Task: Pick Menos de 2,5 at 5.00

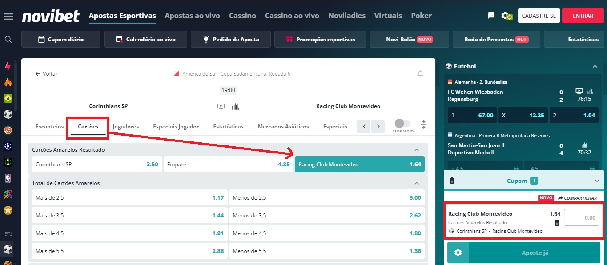Action: (327, 197)
